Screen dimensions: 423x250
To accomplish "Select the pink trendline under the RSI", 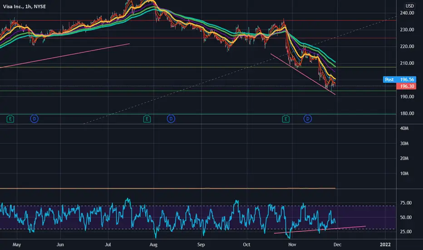I will pos(320,230).
